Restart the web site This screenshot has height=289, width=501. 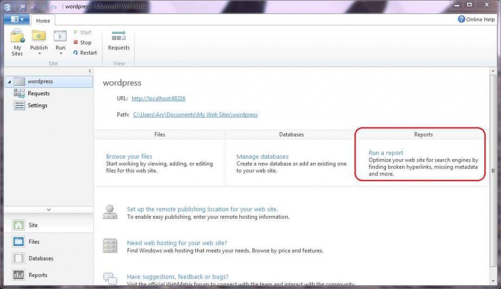click(x=85, y=53)
